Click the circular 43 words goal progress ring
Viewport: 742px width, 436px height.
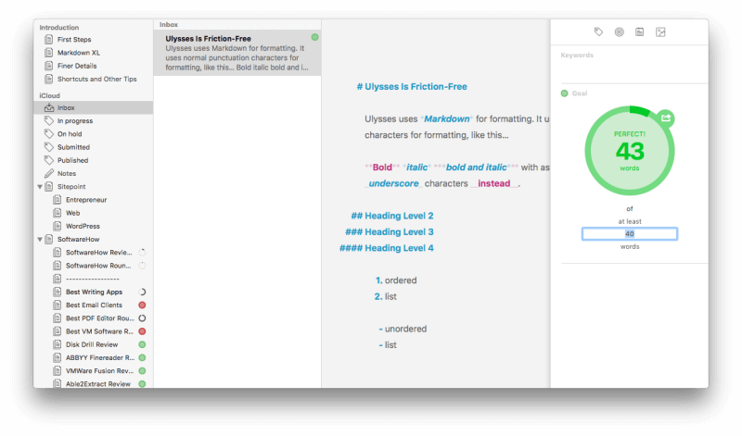pyautogui.click(x=630, y=151)
